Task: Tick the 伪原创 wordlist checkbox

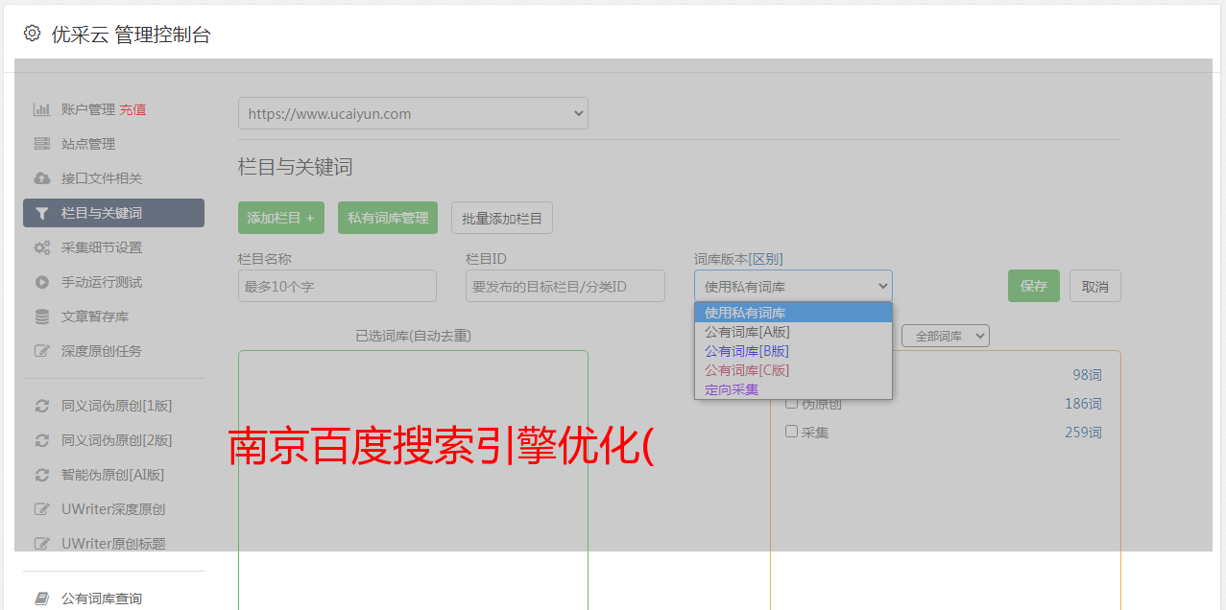Action: click(792, 403)
